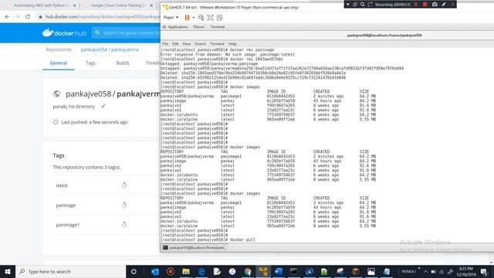Screen dimensions: 494x278
Task: Open Outlook from the taskbar
Action: tap(155, 271)
